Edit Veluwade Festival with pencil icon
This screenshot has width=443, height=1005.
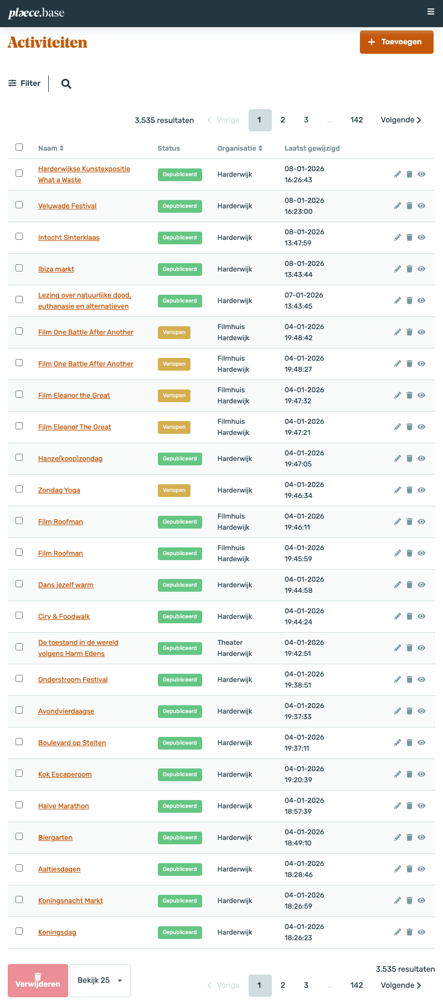[398, 206]
